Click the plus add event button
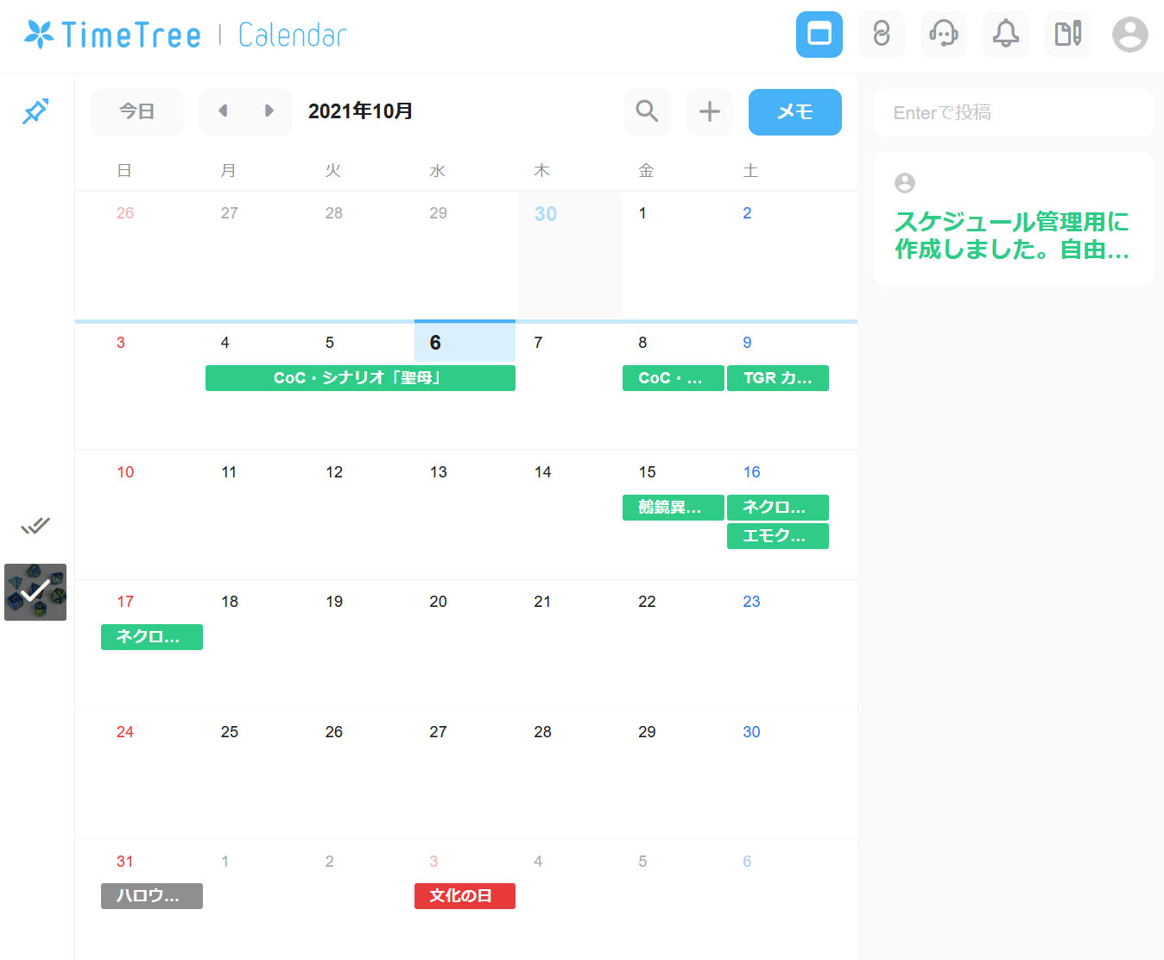This screenshot has height=960, width=1164. [x=710, y=111]
